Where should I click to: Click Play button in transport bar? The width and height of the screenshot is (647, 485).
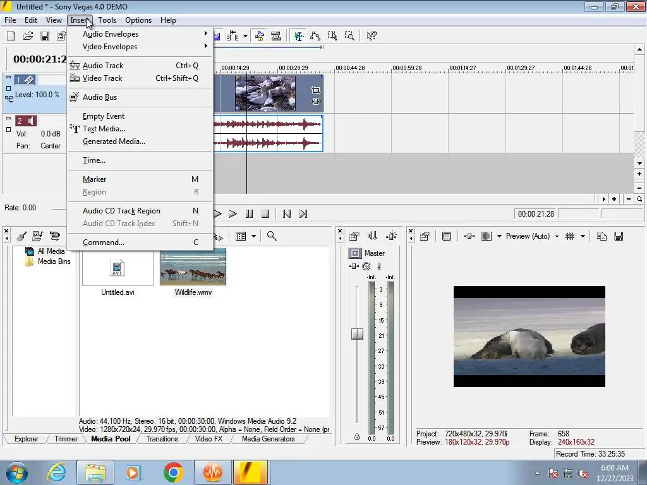[x=233, y=213]
